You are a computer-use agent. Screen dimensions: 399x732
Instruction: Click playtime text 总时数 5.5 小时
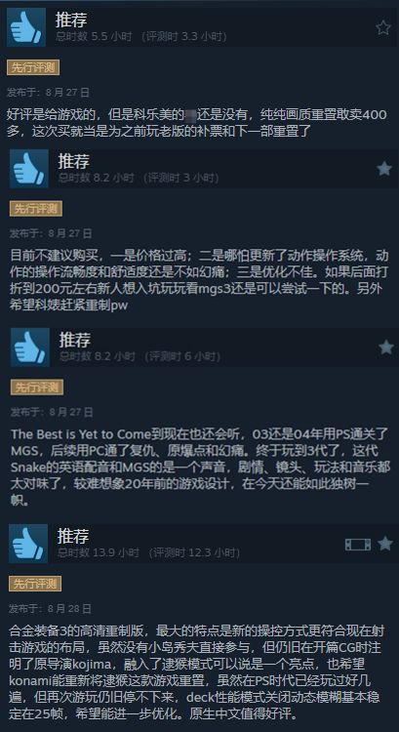94,36
